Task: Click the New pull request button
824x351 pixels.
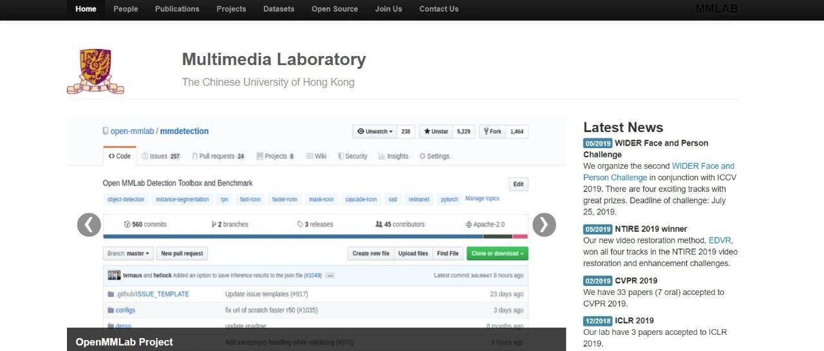Action: 182,254
